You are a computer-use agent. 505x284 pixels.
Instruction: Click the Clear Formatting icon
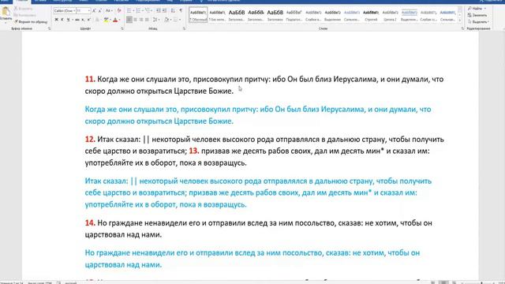pyautogui.click(x=119, y=10)
